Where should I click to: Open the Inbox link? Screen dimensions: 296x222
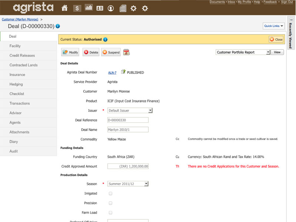click(x=231, y=2)
